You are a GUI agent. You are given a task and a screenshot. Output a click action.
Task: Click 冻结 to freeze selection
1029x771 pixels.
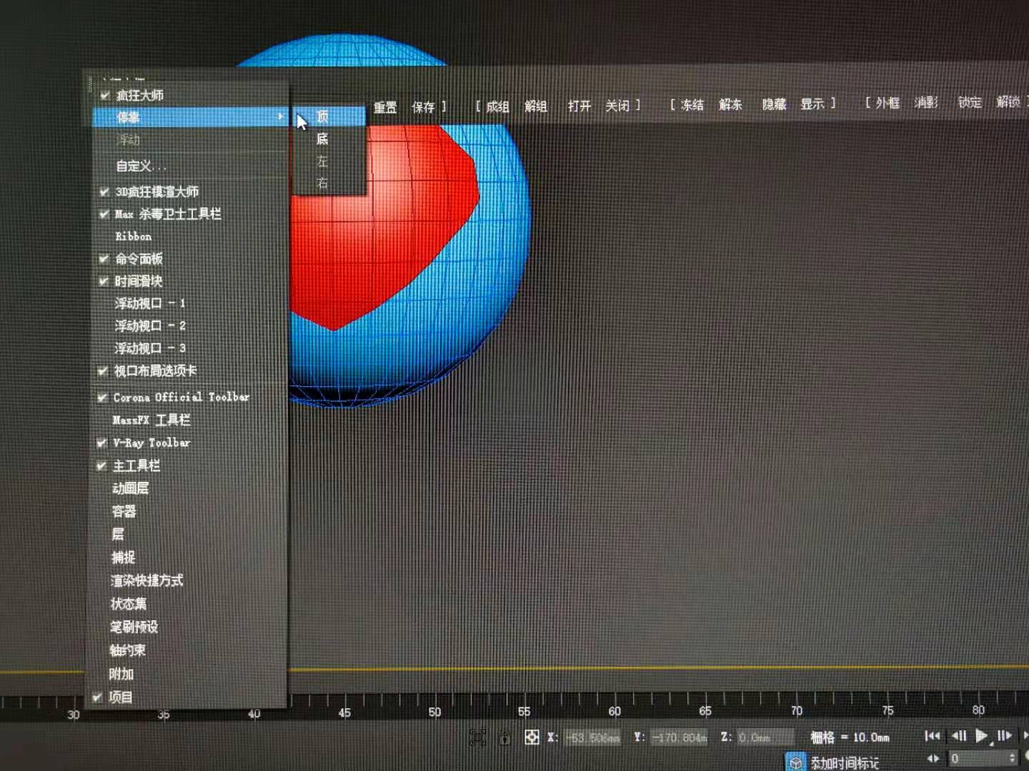point(692,105)
